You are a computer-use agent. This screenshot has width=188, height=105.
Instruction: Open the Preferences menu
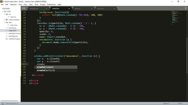pyautogui.click(x=51, y=5)
